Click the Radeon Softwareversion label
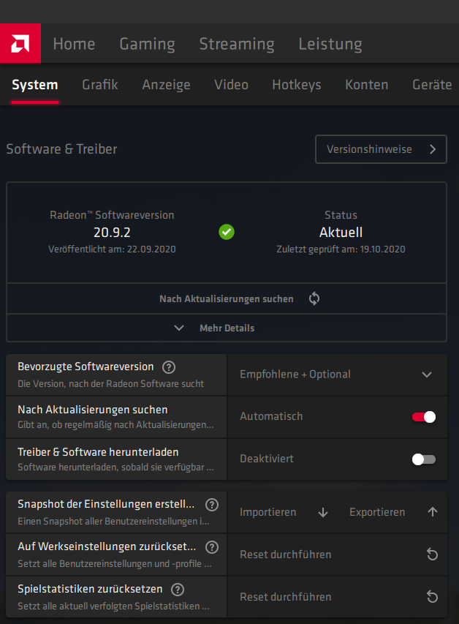The height and width of the screenshot is (624, 459). (112, 215)
